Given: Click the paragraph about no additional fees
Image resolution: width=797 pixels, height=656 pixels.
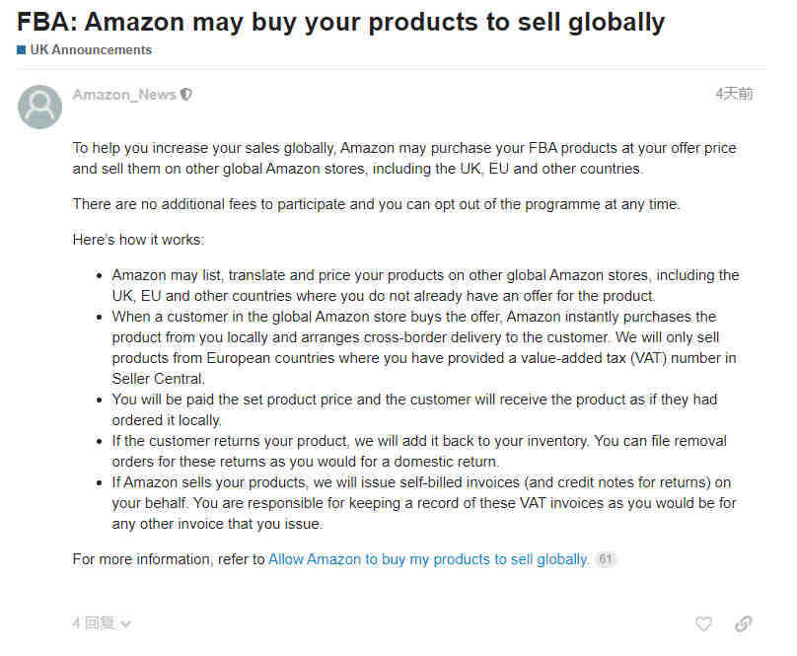Looking at the screenshot, I should (377, 204).
